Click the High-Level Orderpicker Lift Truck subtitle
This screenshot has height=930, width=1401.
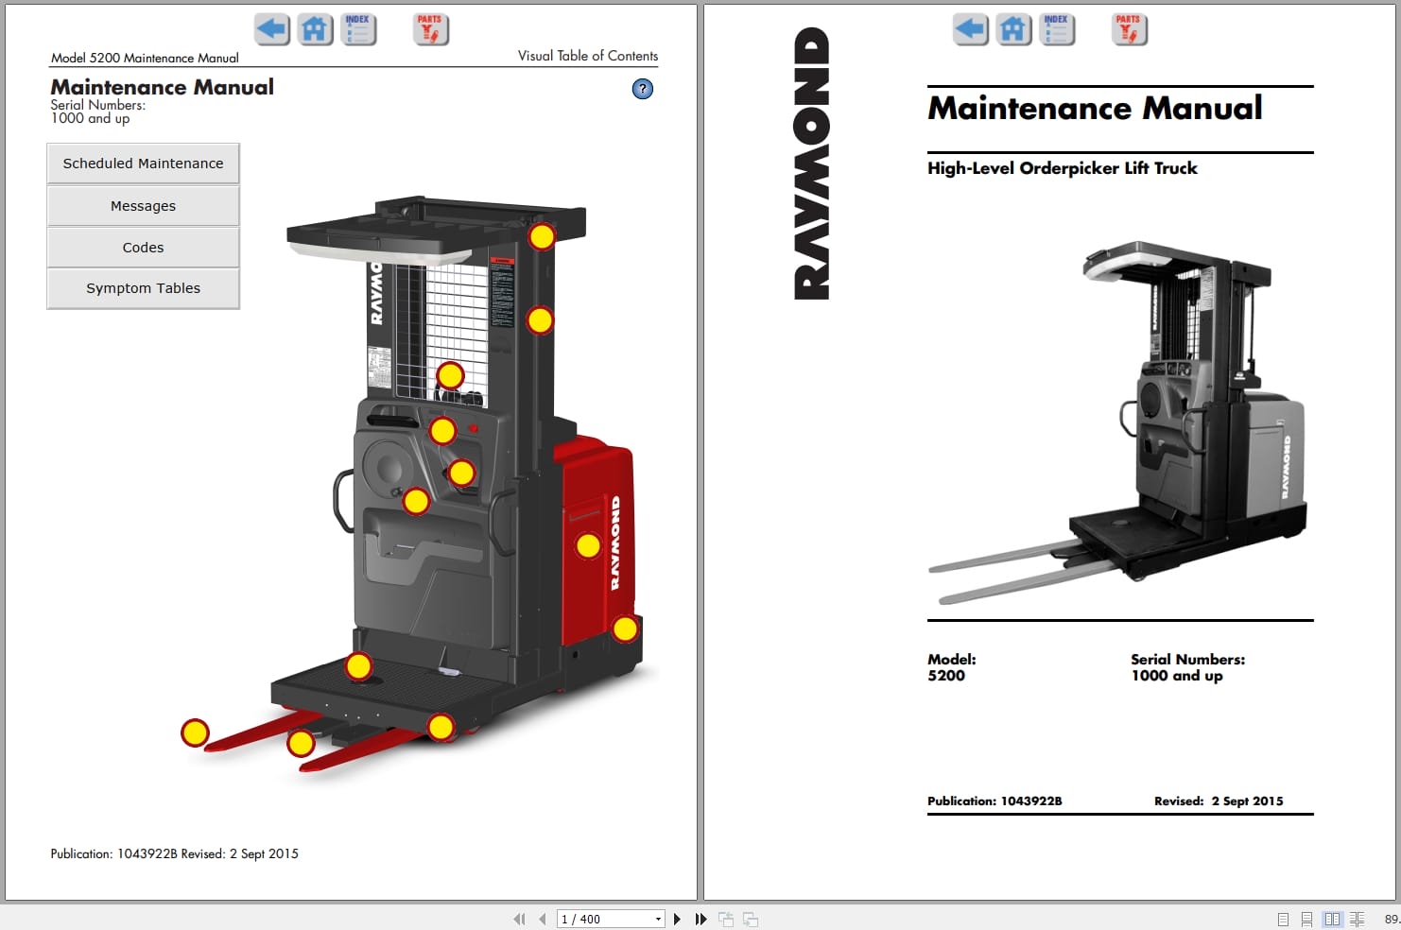coord(1062,168)
